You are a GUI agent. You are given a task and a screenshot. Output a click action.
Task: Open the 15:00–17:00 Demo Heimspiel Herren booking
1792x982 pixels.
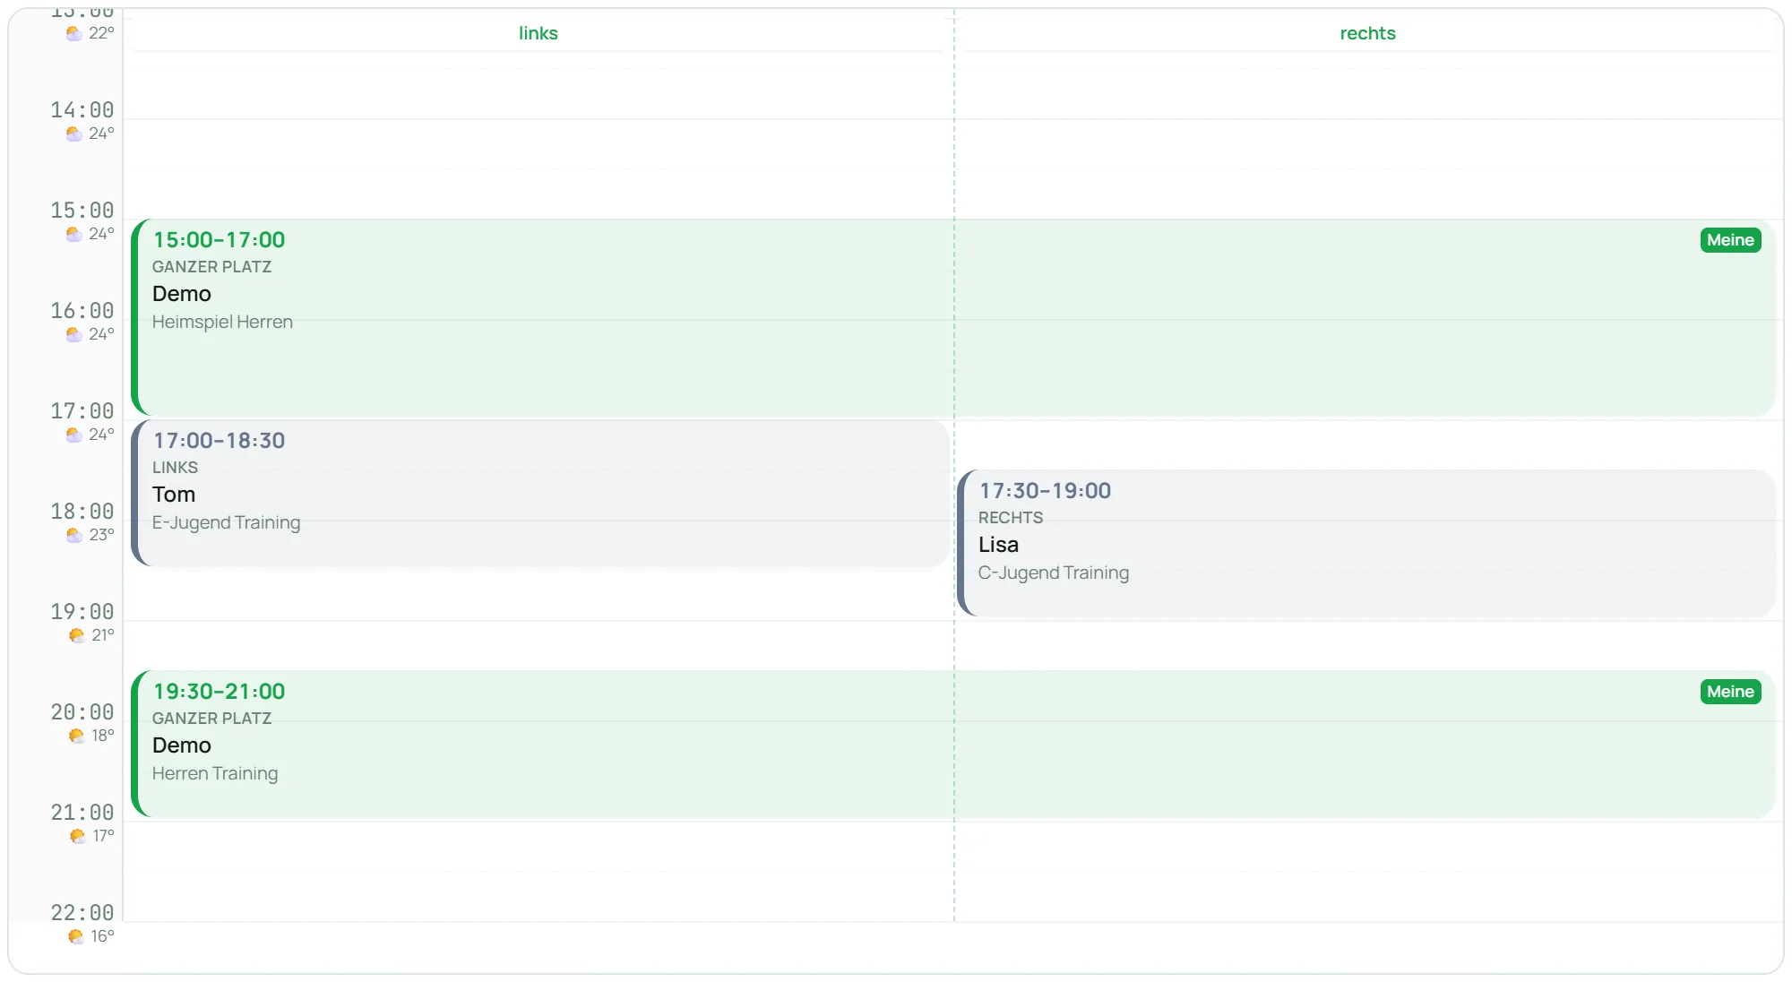(953, 317)
